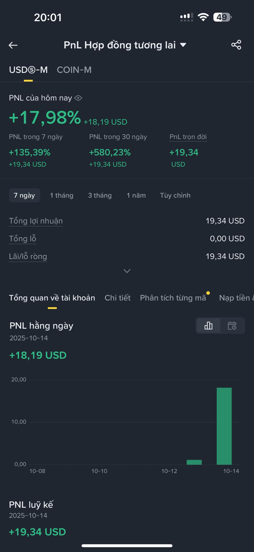Tap the tall 10-14 chart bar
254x552 pixels.
pyautogui.click(x=224, y=426)
